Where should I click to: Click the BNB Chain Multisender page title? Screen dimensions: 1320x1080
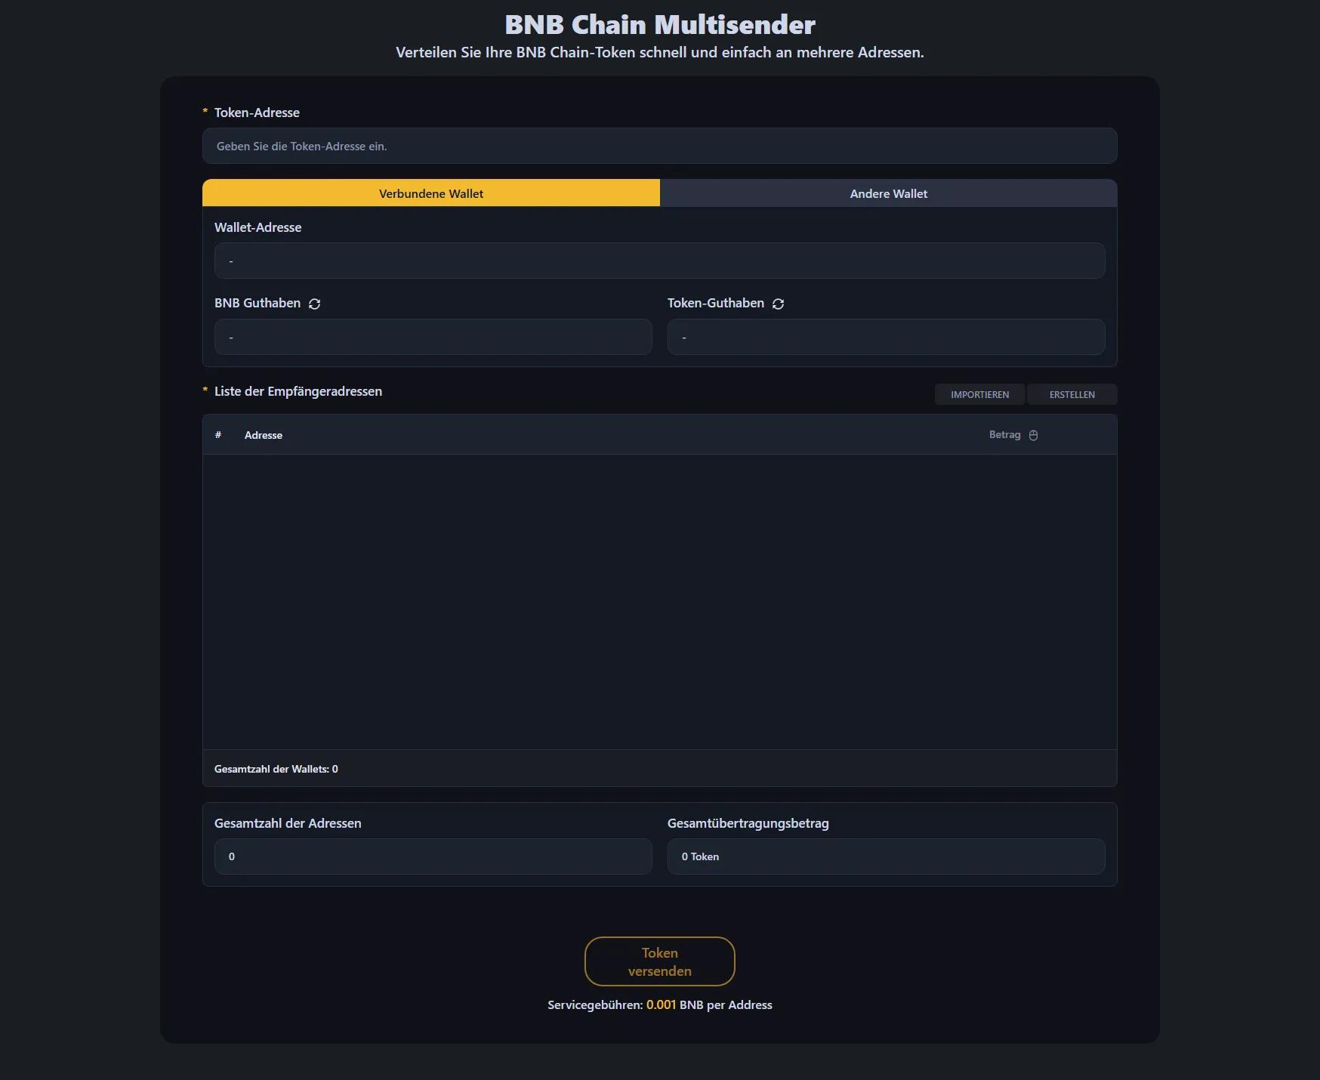(659, 25)
